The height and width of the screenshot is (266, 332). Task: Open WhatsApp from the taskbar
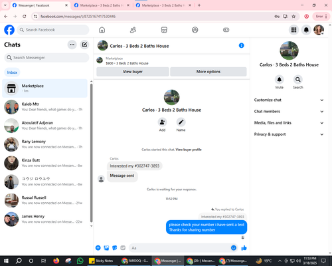click(x=80, y=261)
